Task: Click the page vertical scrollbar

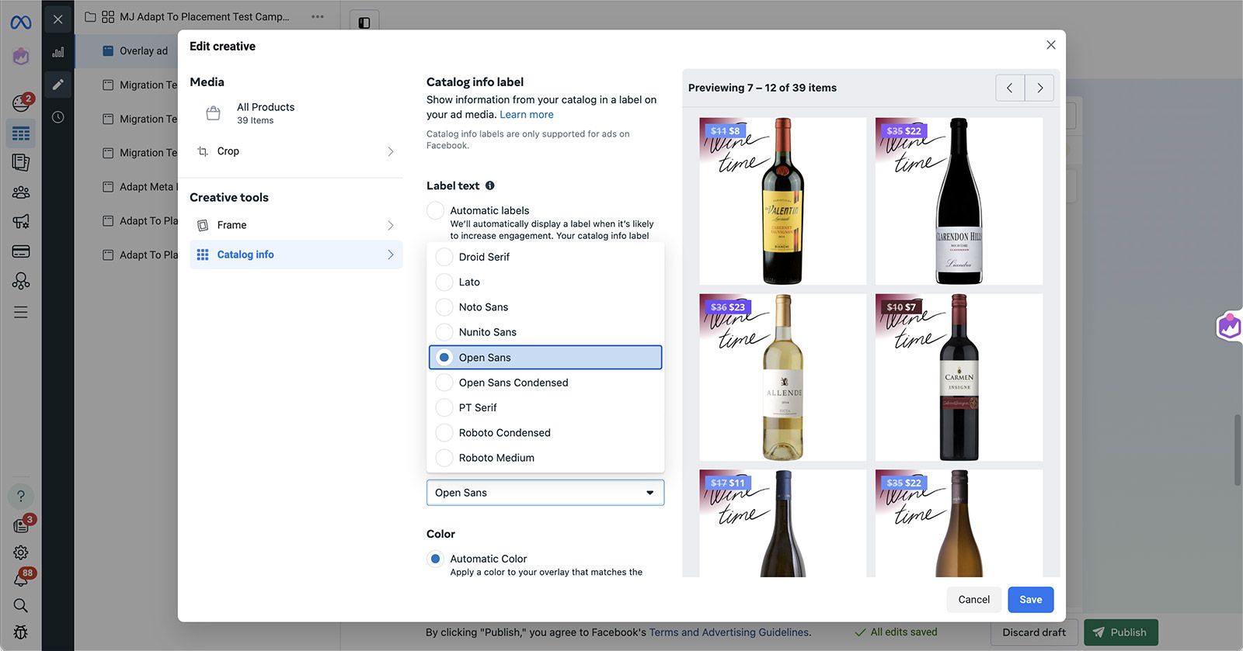Action: (x=1237, y=450)
